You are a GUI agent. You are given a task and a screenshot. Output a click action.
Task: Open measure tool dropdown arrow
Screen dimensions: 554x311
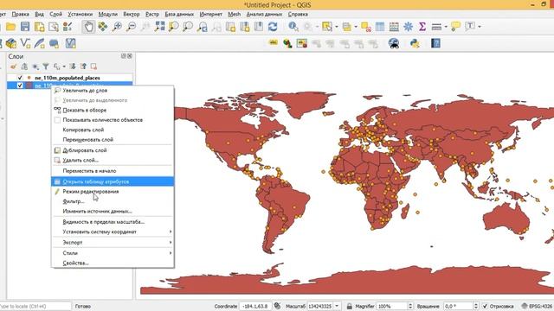446,27
